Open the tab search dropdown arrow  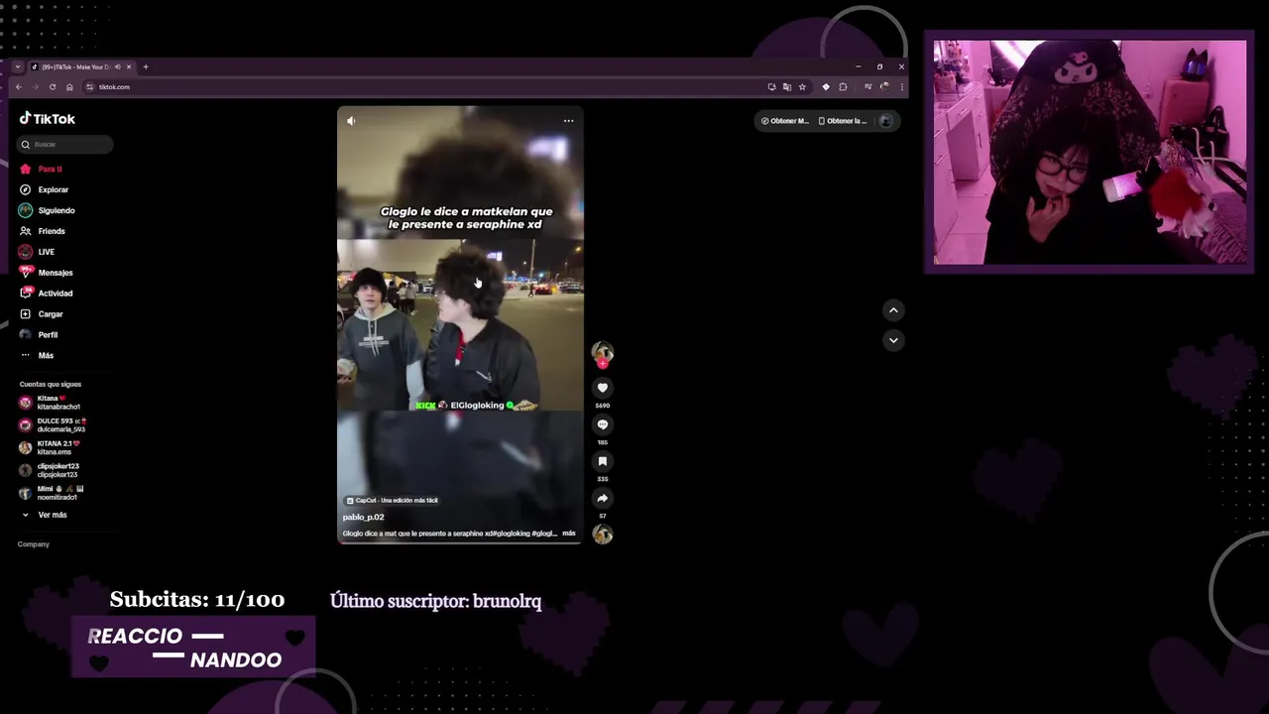pyautogui.click(x=17, y=66)
